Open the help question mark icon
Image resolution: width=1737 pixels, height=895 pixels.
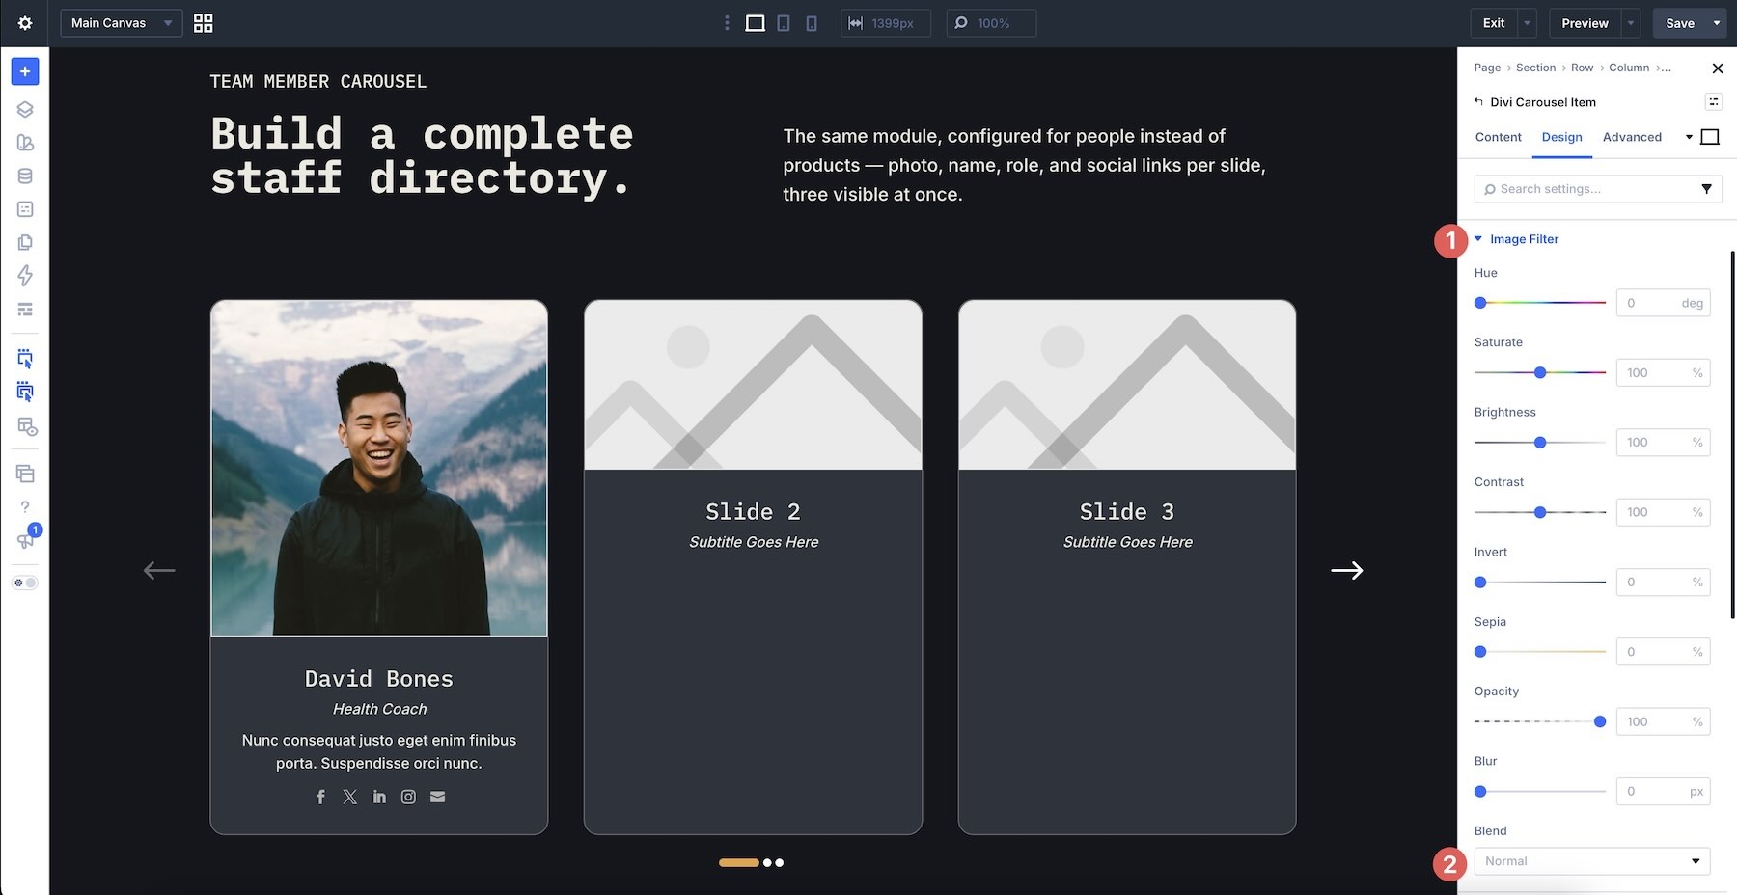coord(25,506)
